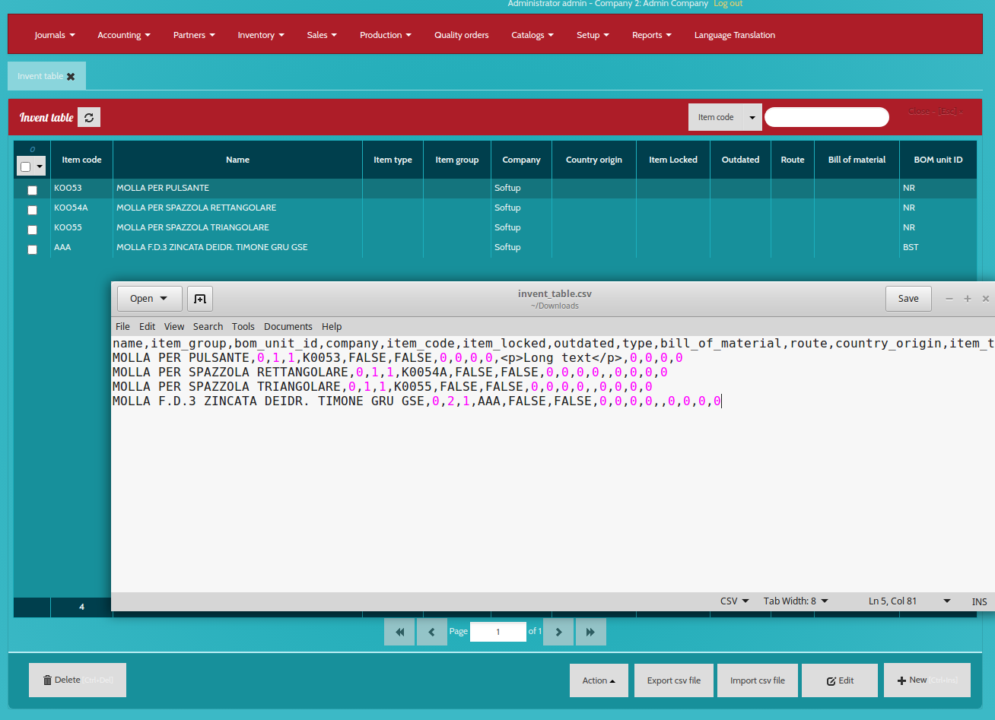The image size is (995, 720).
Task: Go to next page of results
Action: click(x=558, y=632)
